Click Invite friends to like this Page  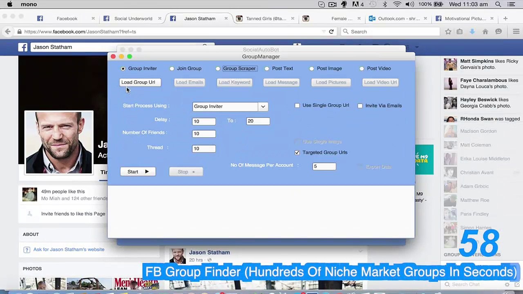point(73,214)
